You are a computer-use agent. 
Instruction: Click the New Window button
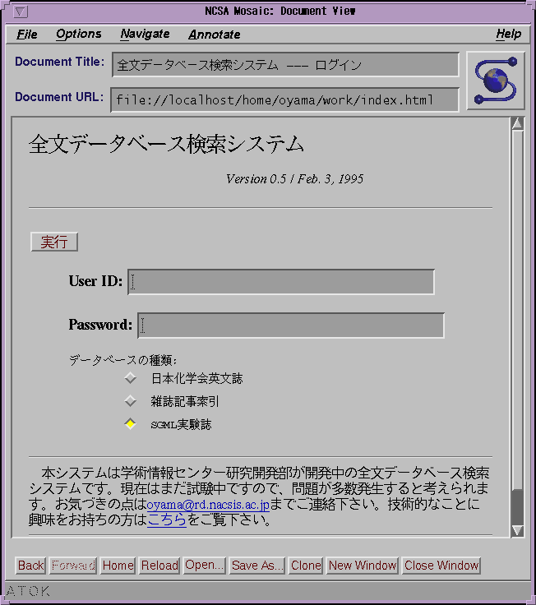(362, 566)
